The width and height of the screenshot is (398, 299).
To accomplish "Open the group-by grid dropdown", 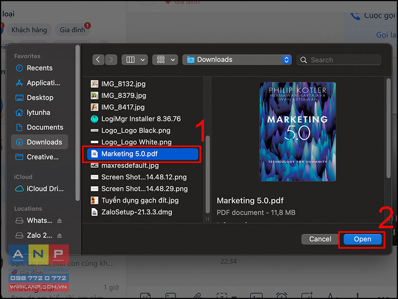I will point(165,60).
